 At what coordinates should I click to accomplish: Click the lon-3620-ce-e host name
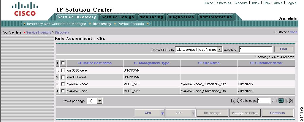click(x=77, y=70)
